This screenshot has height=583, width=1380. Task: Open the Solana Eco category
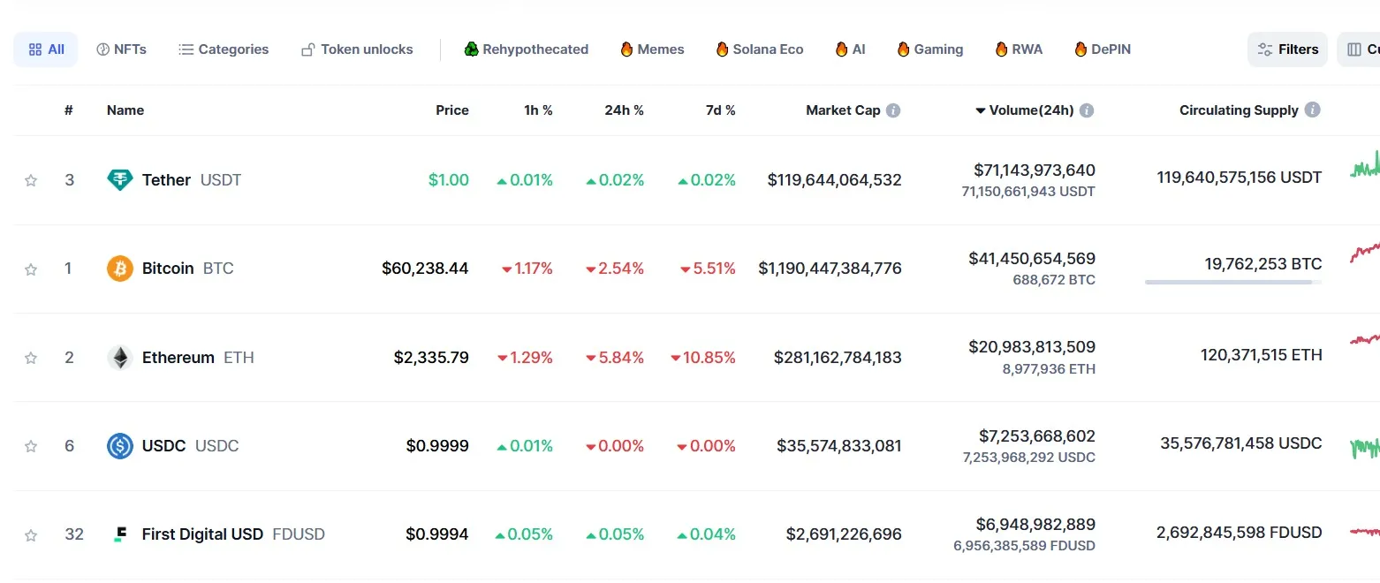click(x=759, y=49)
